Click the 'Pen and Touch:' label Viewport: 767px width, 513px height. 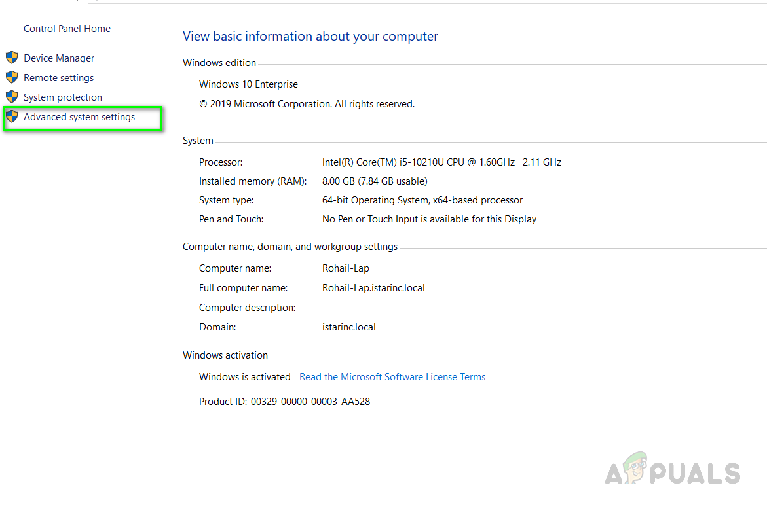tap(231, 219)
